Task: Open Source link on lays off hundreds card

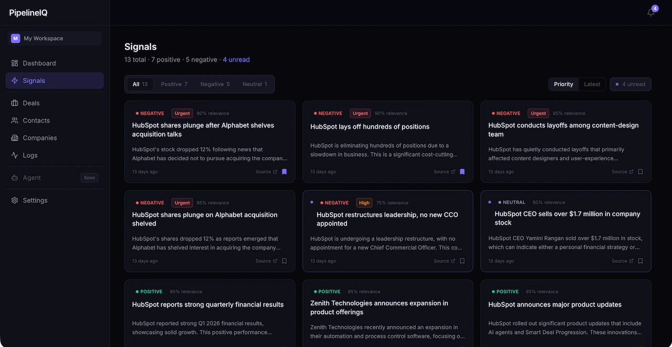Action: pos(444,172)
